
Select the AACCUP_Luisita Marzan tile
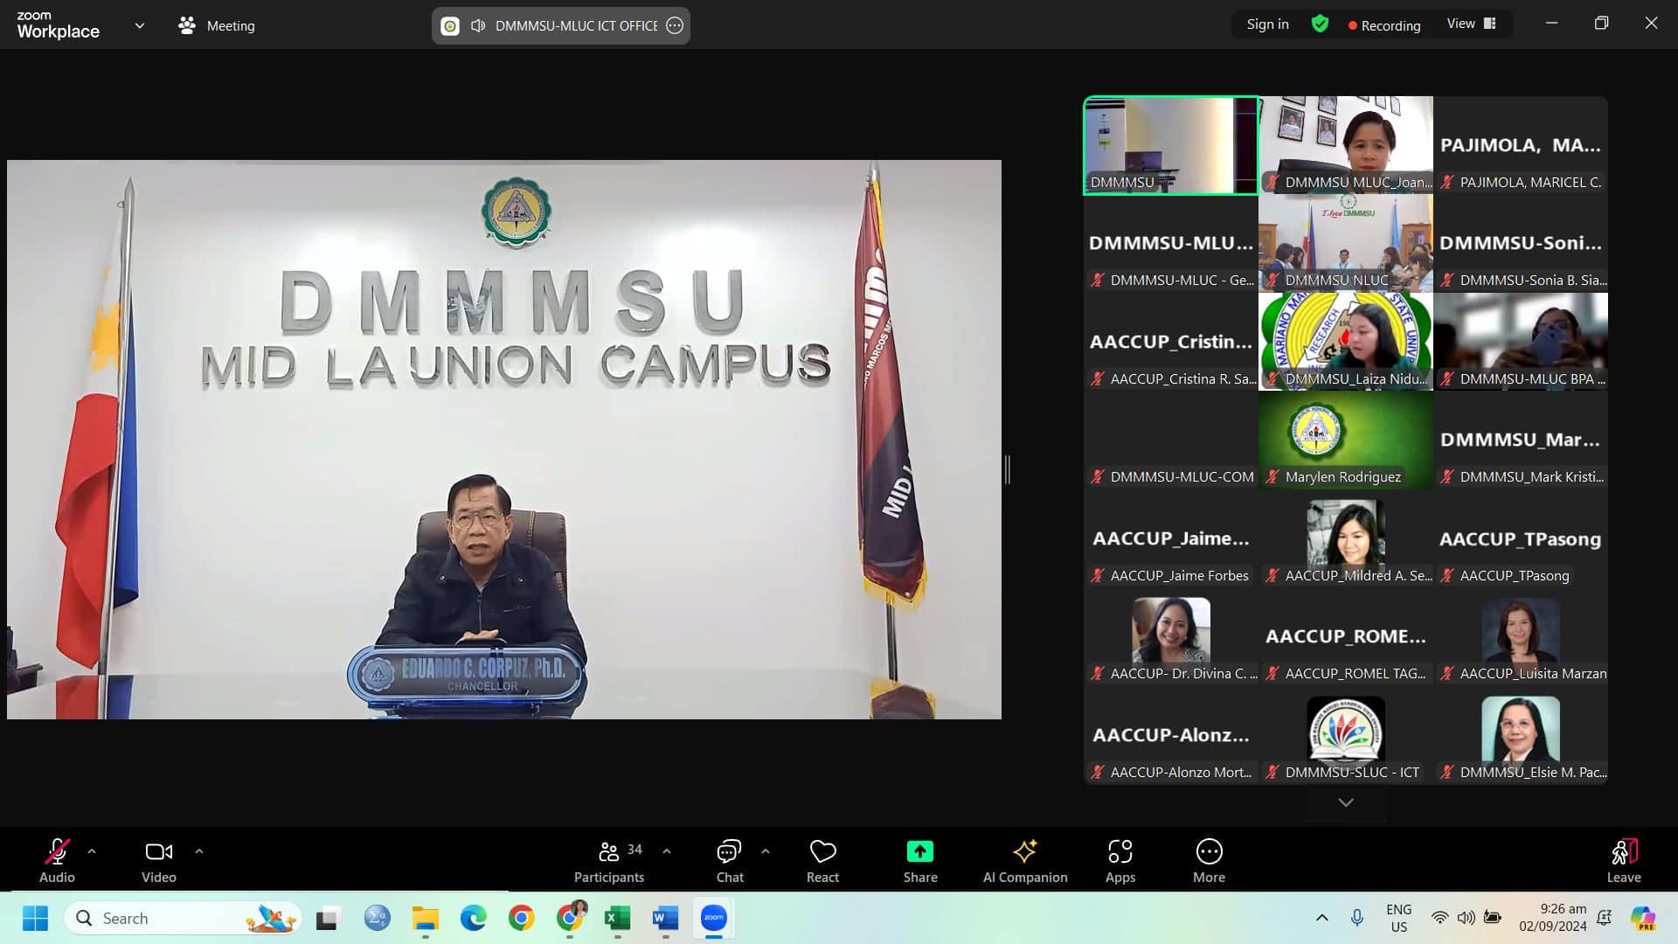pos(1521,636)
